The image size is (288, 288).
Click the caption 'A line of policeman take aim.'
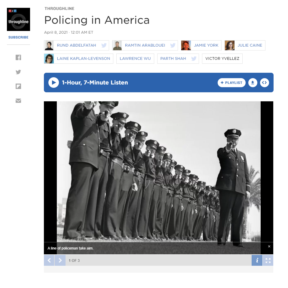71,248
